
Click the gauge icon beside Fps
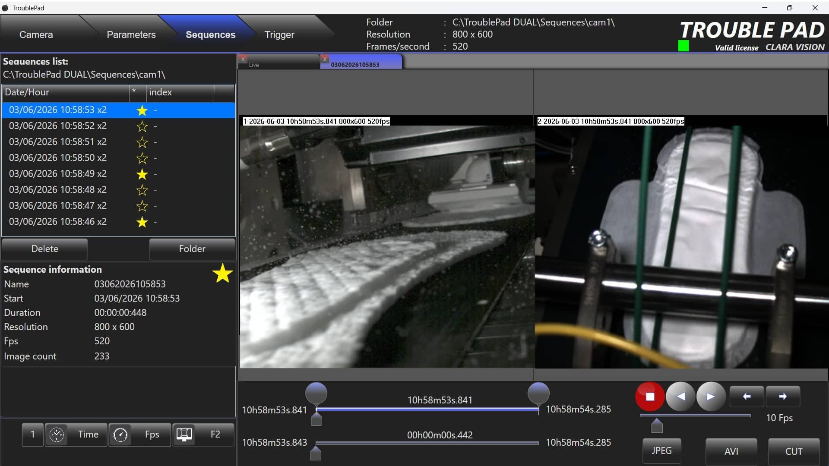(120, 435)
